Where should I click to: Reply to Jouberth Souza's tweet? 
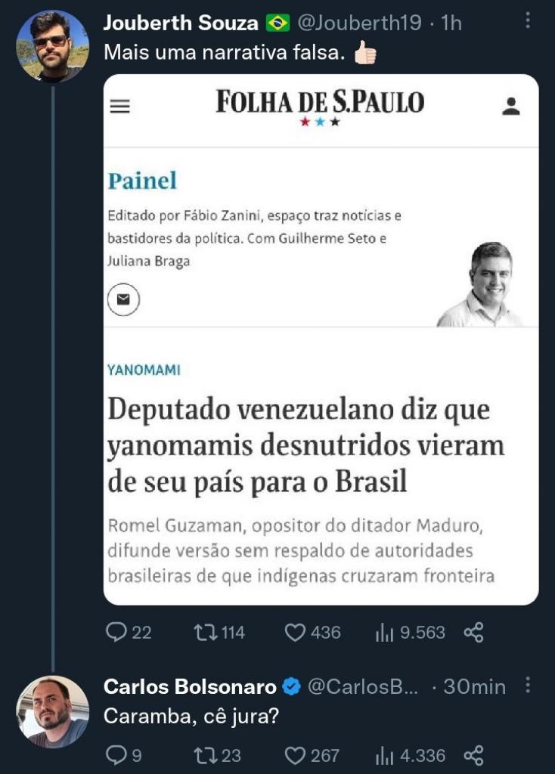pyautogui.click(x=117, y=633)
